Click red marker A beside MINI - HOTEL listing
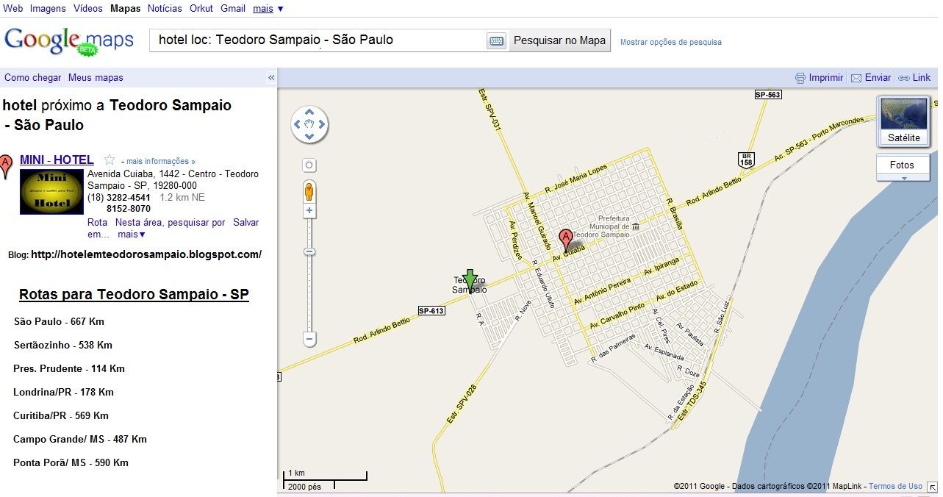This screenshot has height=497, width=943. coord(6,167)
